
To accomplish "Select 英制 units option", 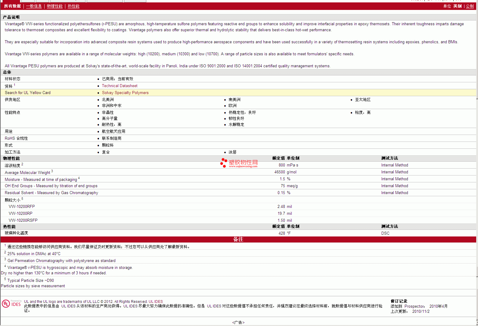I will [457, 6].
